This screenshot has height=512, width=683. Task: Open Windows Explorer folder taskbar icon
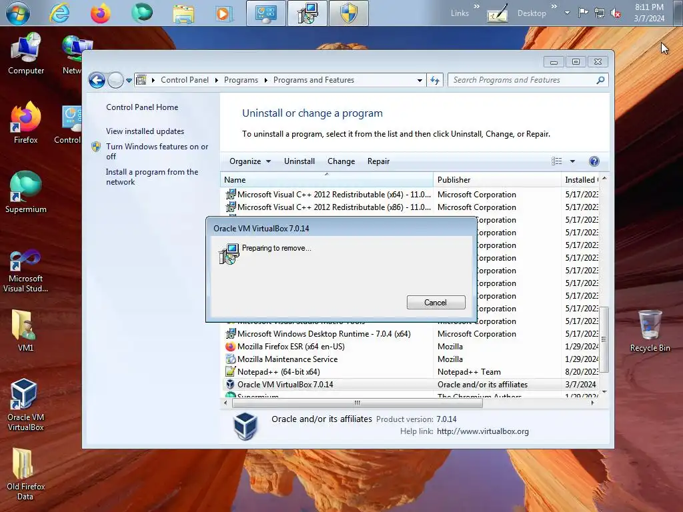(183, 13)
